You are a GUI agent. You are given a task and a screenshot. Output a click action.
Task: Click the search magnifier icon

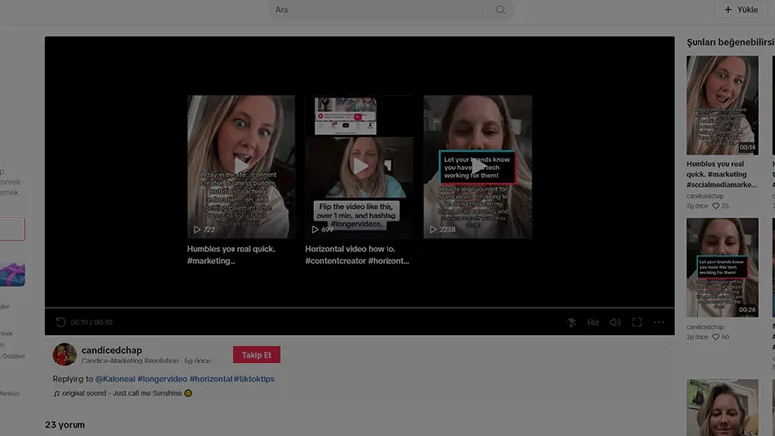pos(500,9)
